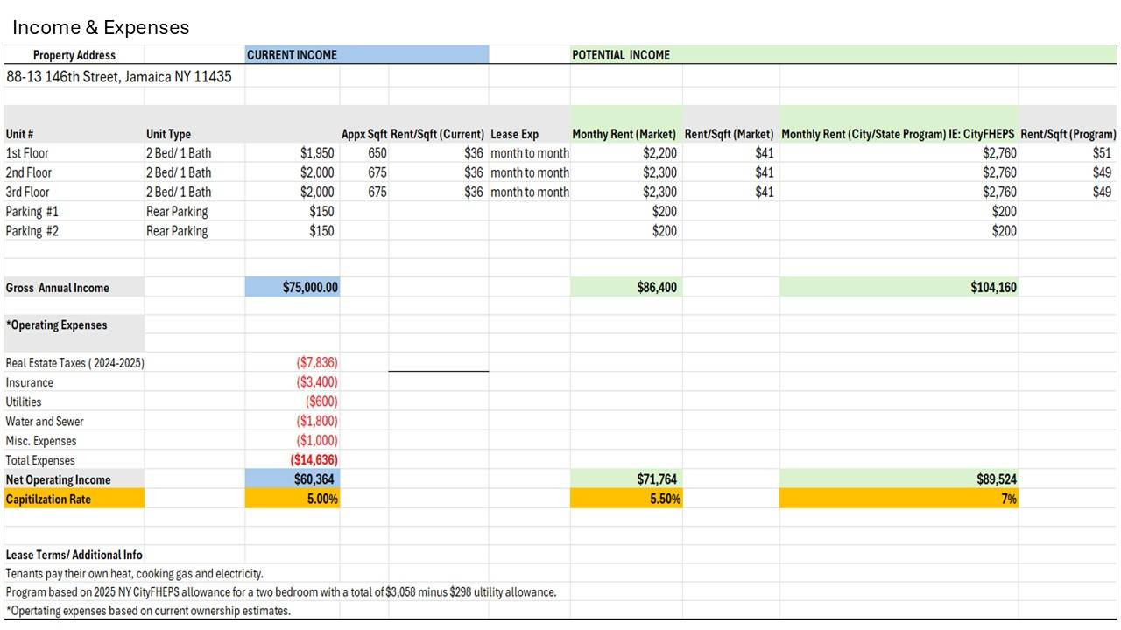
Task: Click the address cell 88-13 146th Street
Action: pyautogui.click(x=119, y=76)
